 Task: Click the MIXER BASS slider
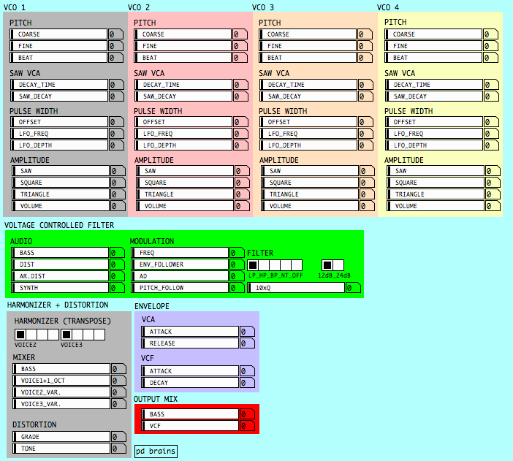pos(61,369)
